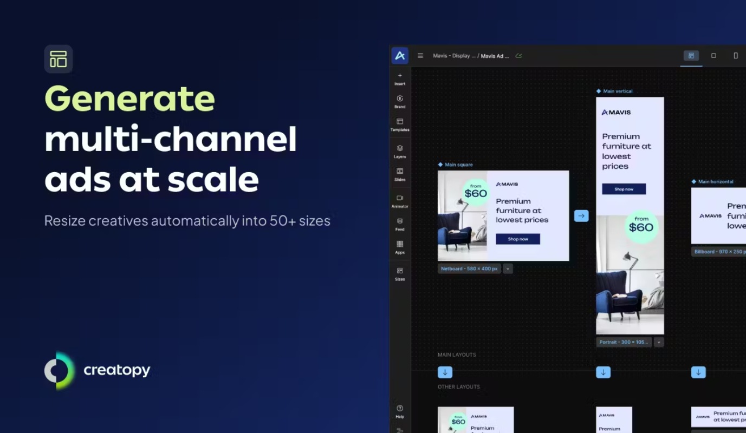Open the Brand panel

400,102
